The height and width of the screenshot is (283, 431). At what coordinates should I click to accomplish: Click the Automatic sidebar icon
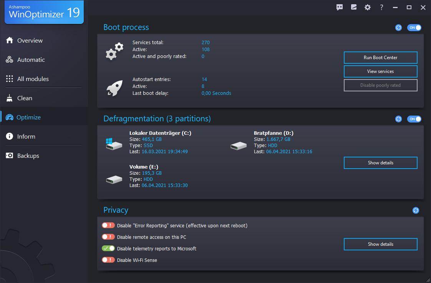tap(9, 60)
